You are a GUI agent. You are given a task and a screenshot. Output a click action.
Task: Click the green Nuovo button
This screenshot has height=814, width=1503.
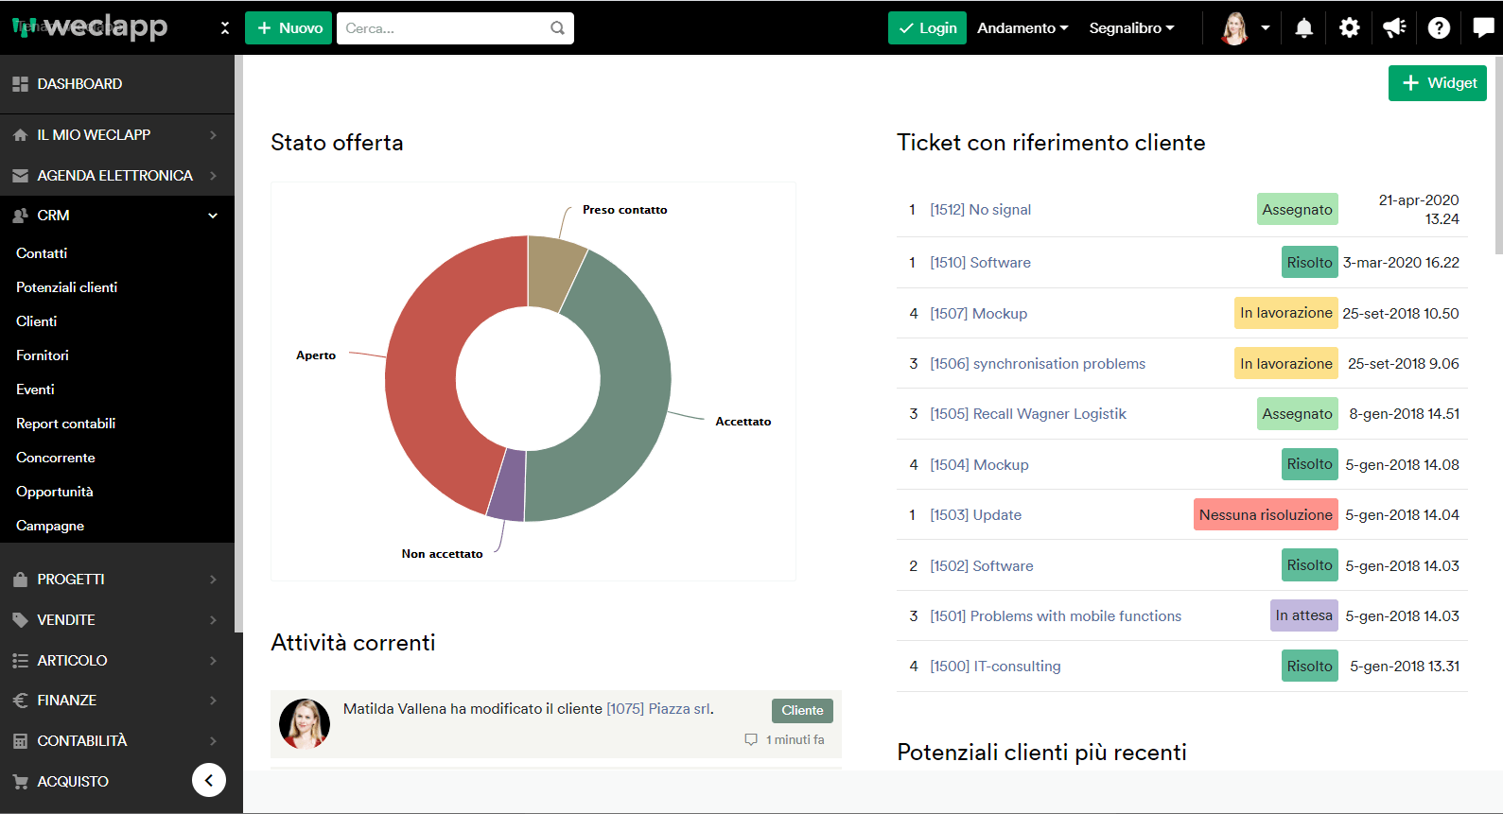pos(288,28)
